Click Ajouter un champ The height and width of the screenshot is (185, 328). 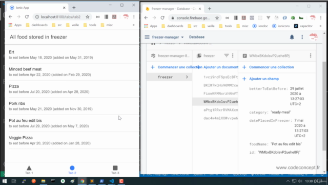pos(261,79)
